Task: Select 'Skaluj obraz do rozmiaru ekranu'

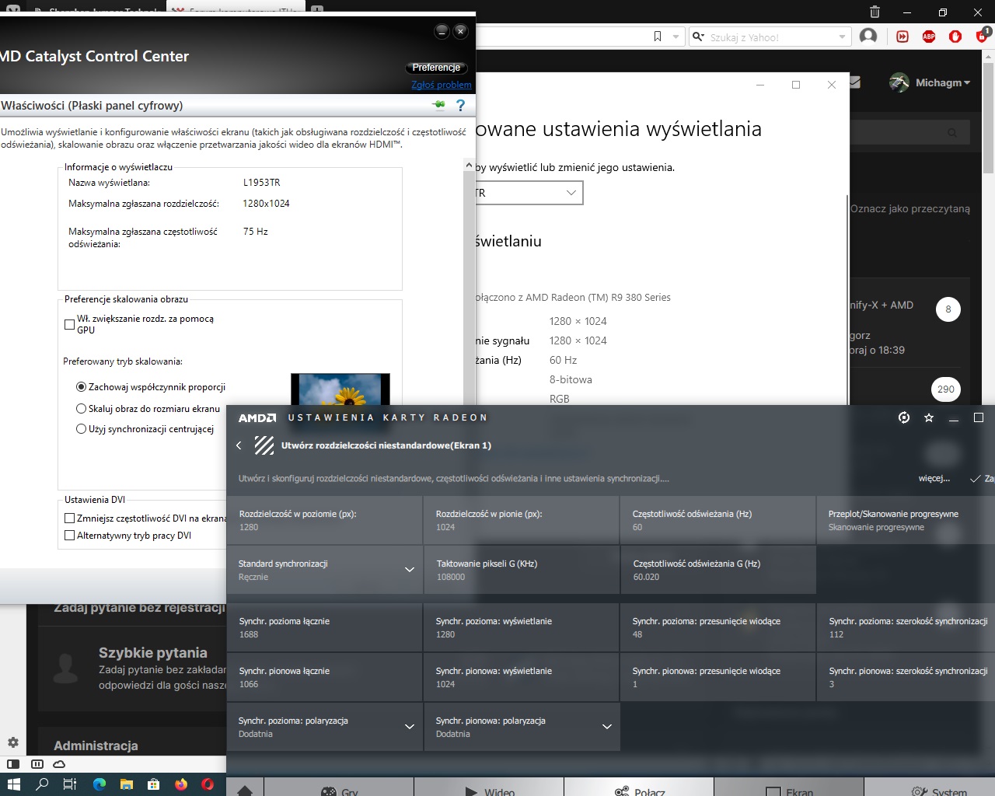Action: tap(81, 408)
